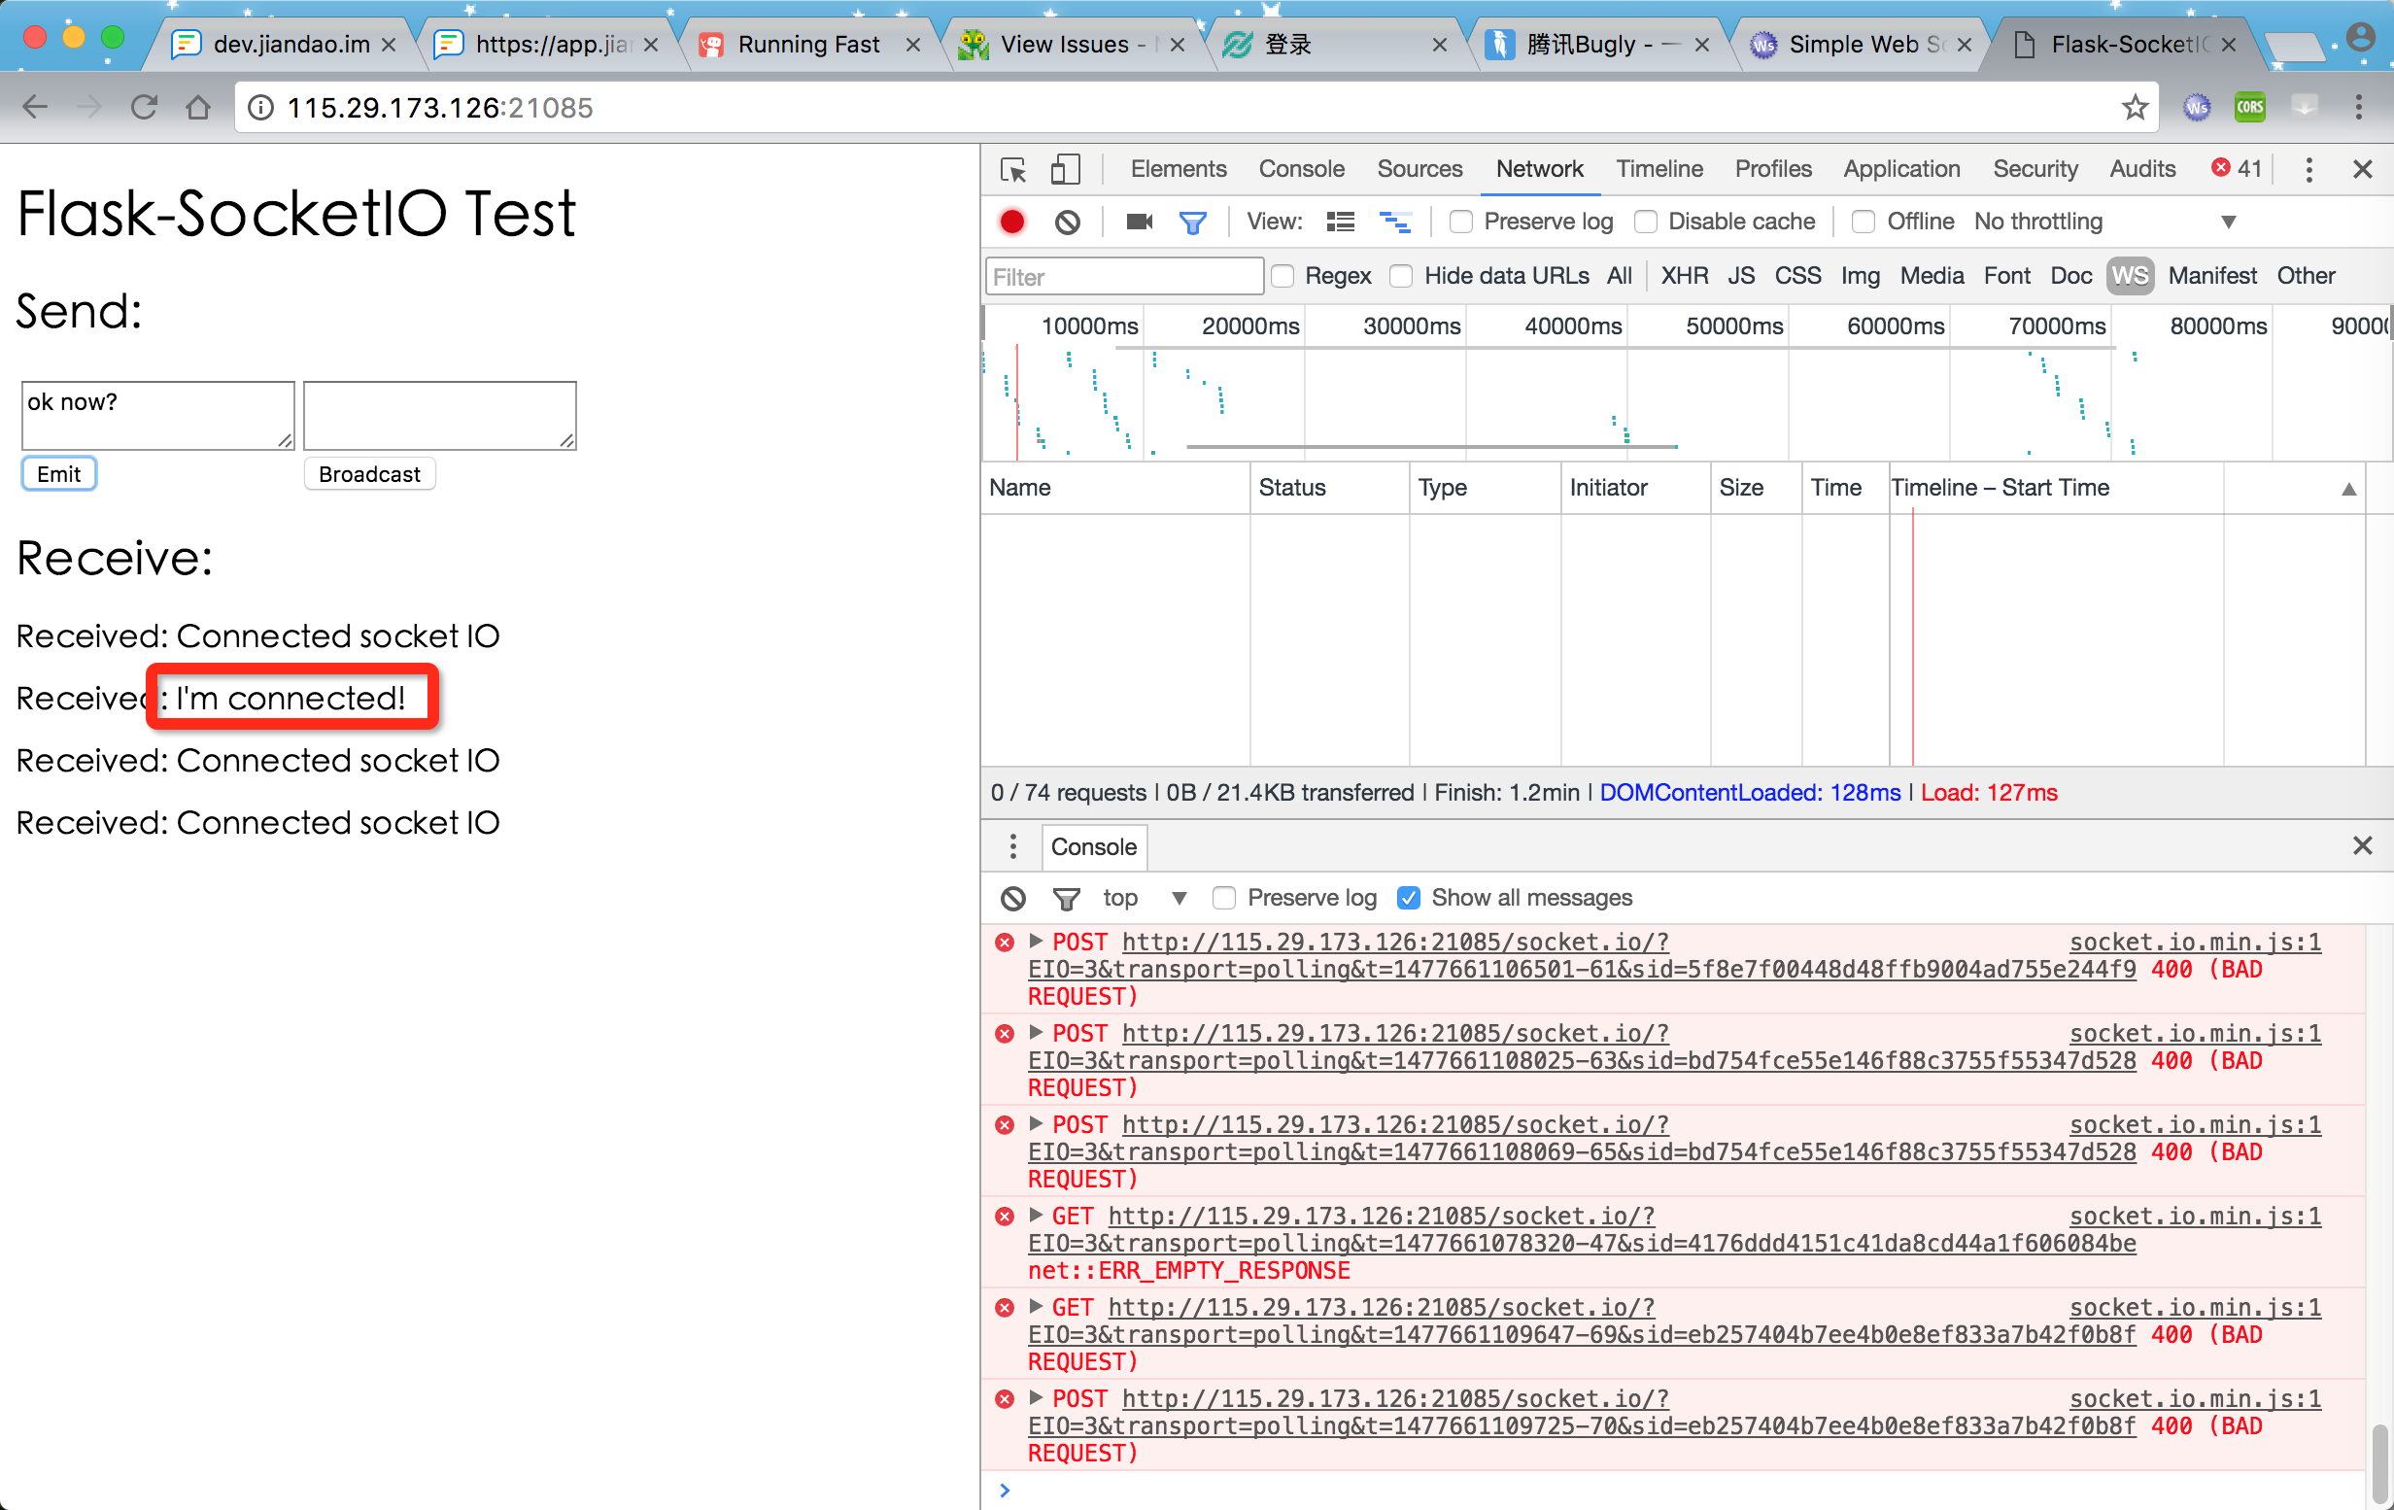Screen dimensions: 2394x1510
Task: Check the Offline checkbox
Action: 1864,222
